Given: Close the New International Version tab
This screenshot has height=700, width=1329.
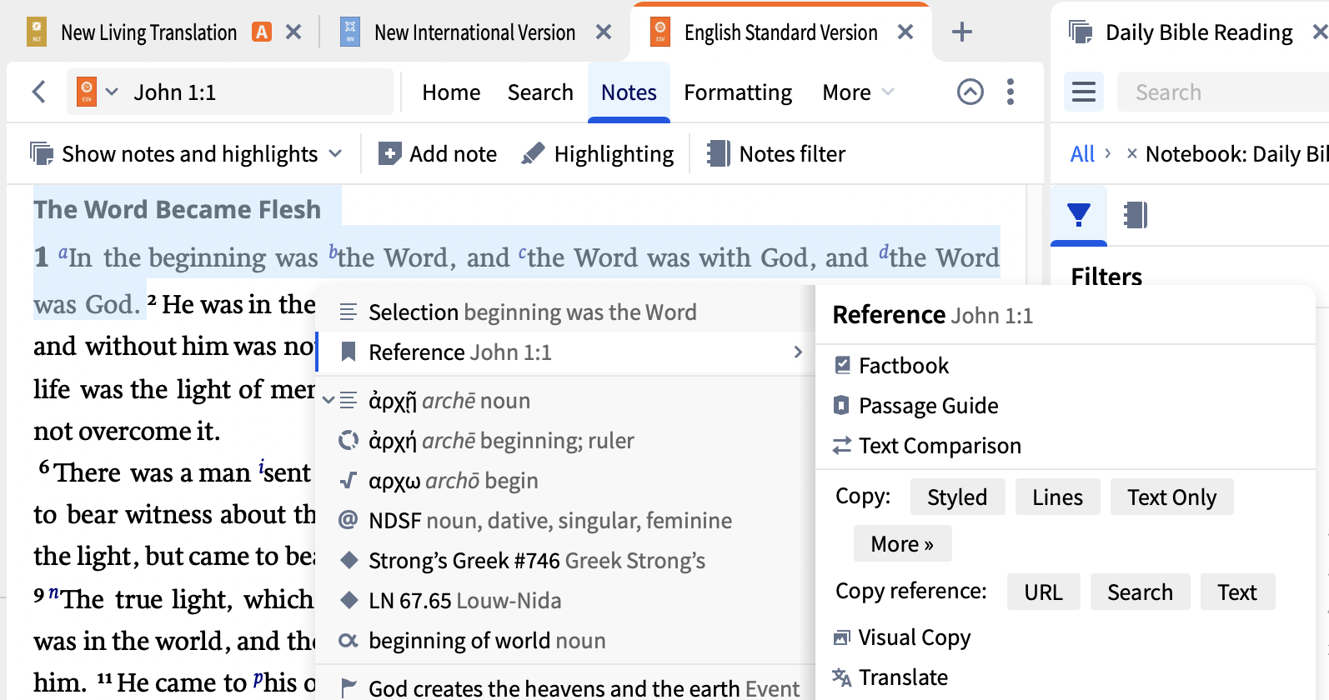Looking at the screenshot, I should [604, 32].
